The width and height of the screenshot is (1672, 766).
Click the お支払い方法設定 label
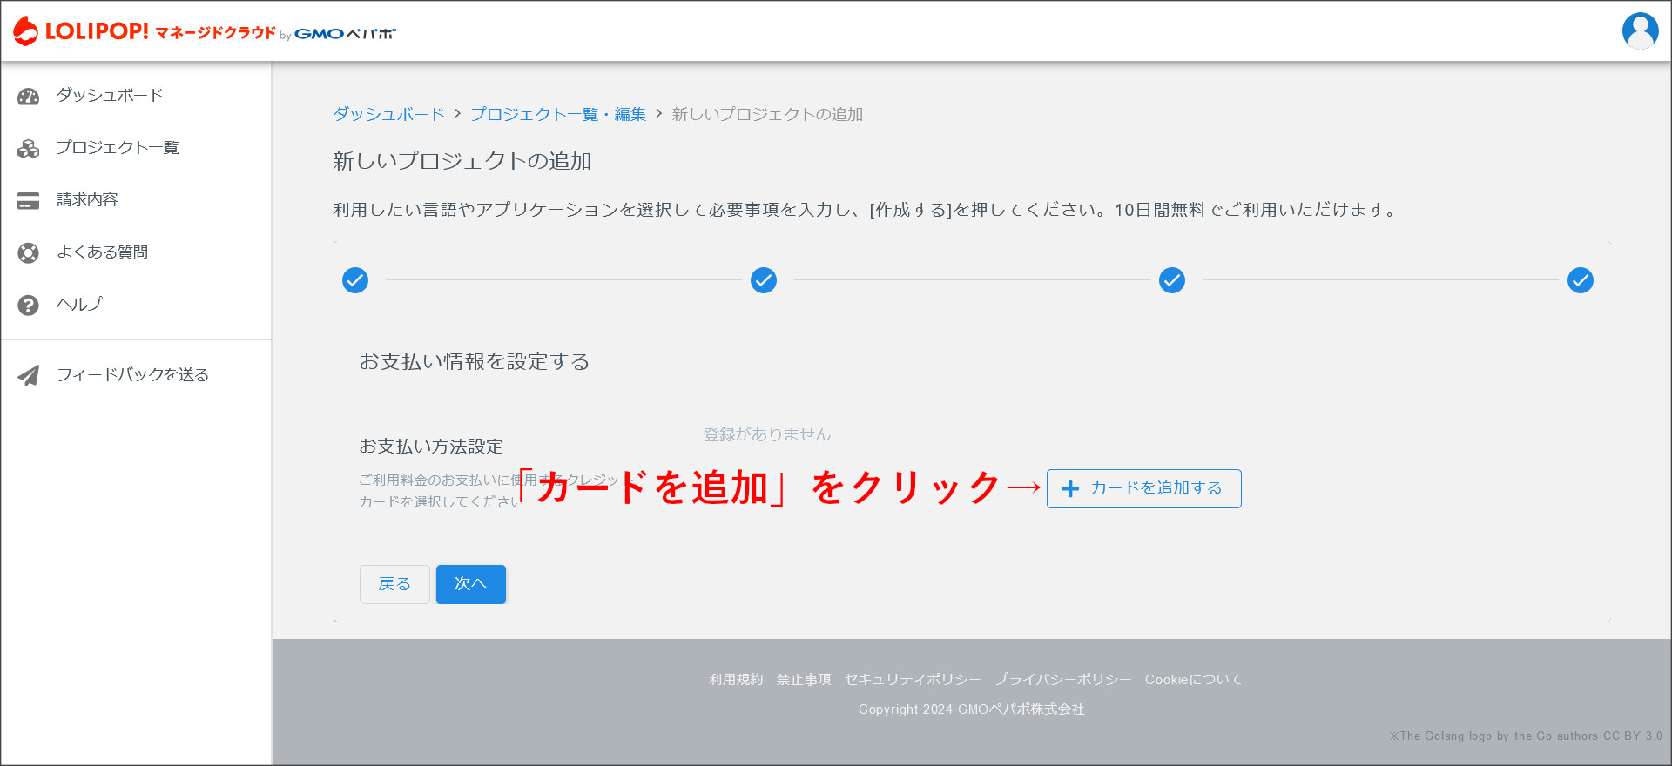point(431,447)
